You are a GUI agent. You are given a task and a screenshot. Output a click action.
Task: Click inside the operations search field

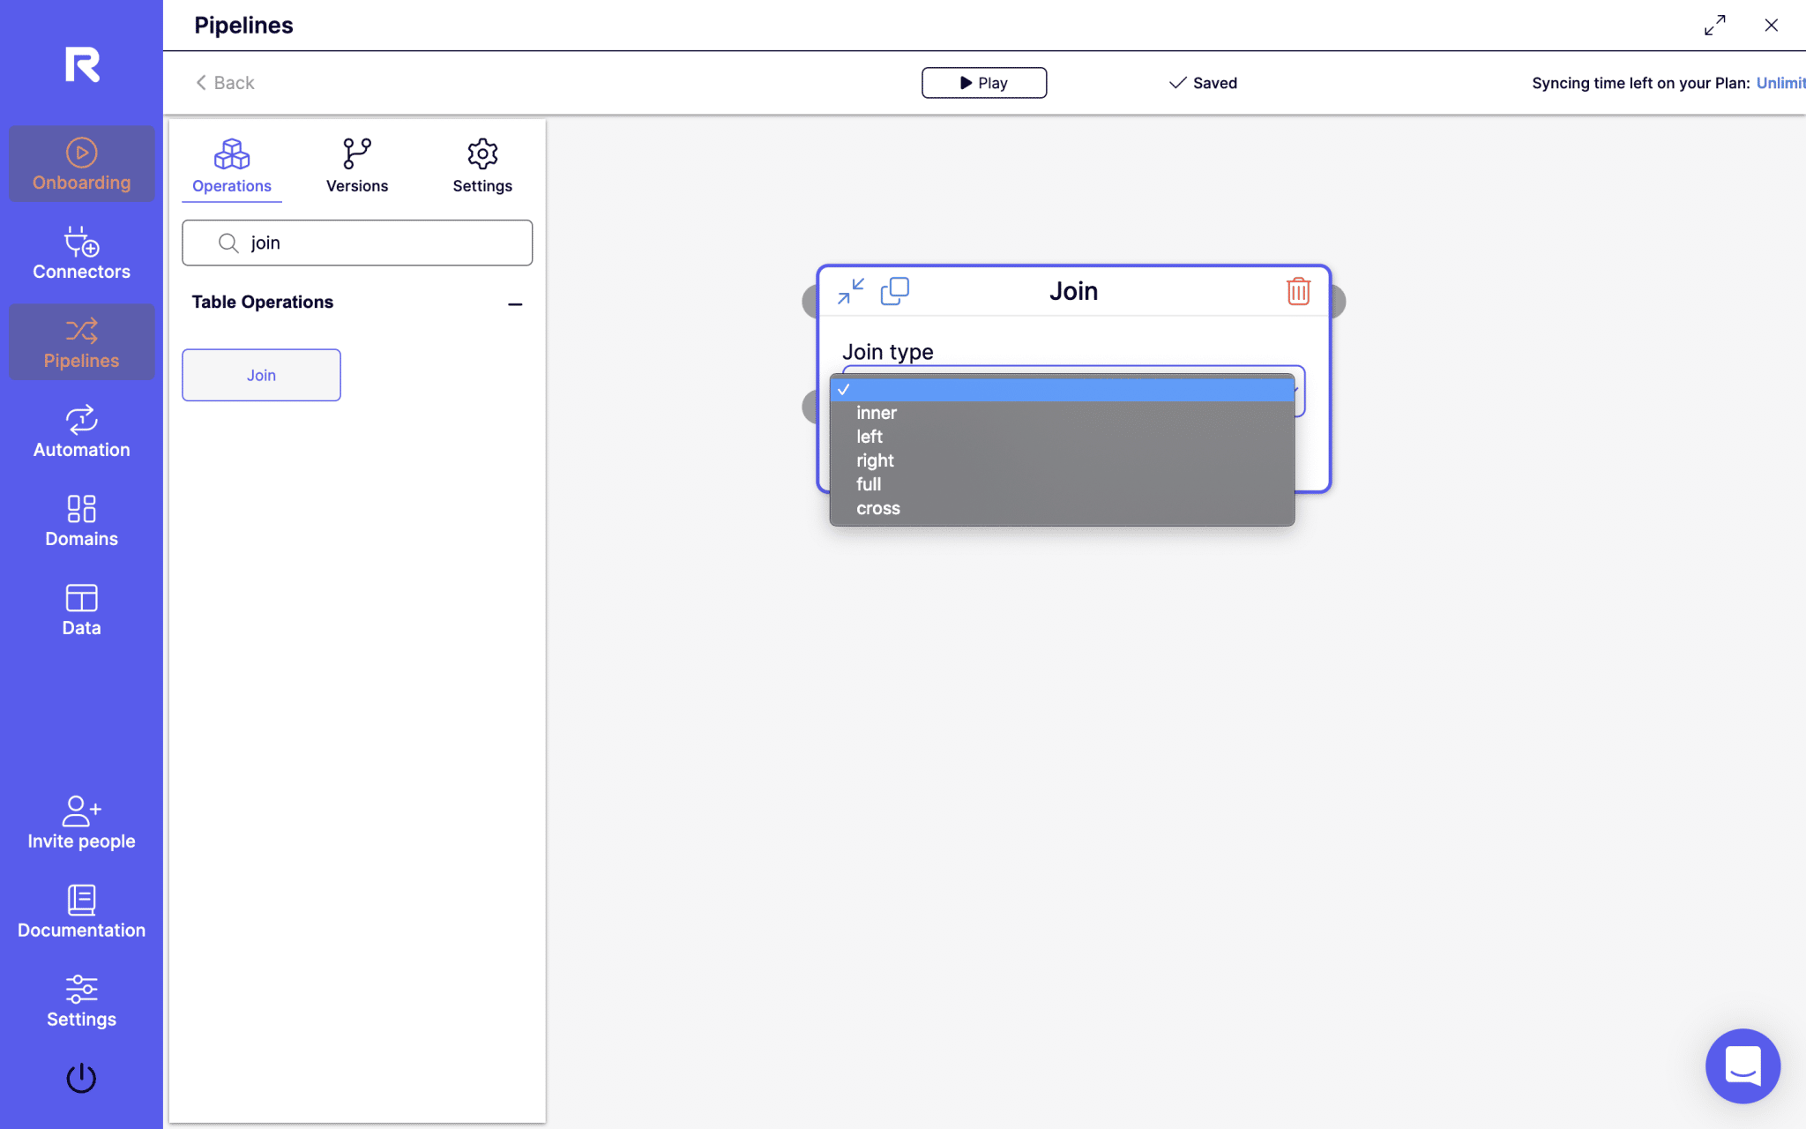click(356, 243)
